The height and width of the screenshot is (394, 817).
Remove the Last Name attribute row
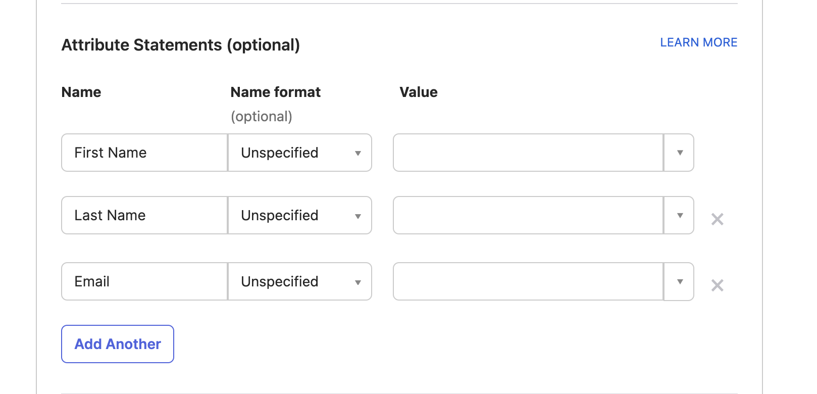tap(717, 219)
